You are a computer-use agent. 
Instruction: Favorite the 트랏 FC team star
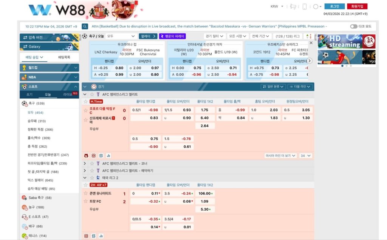pos(86,201)
